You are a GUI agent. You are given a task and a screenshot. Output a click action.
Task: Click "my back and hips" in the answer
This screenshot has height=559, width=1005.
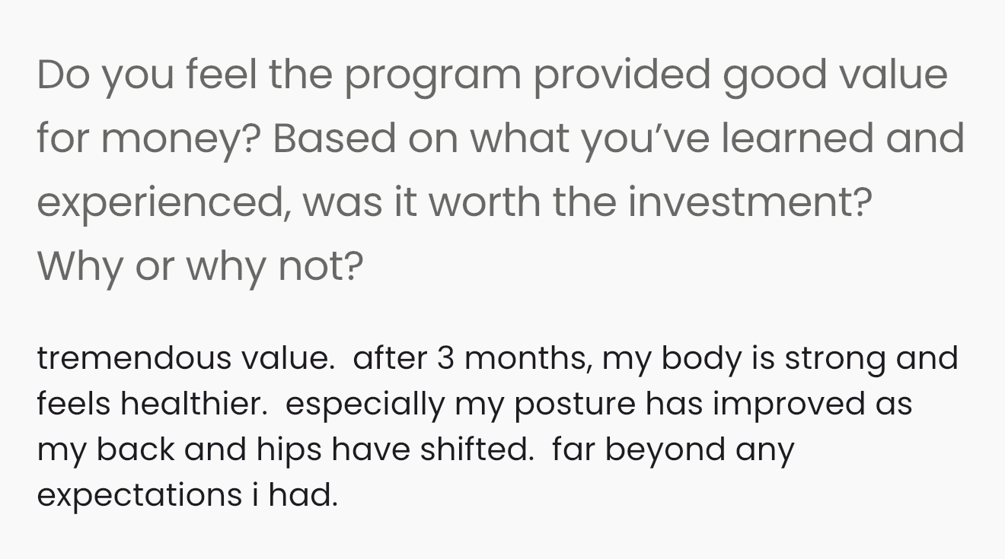[x=177, y=449]
